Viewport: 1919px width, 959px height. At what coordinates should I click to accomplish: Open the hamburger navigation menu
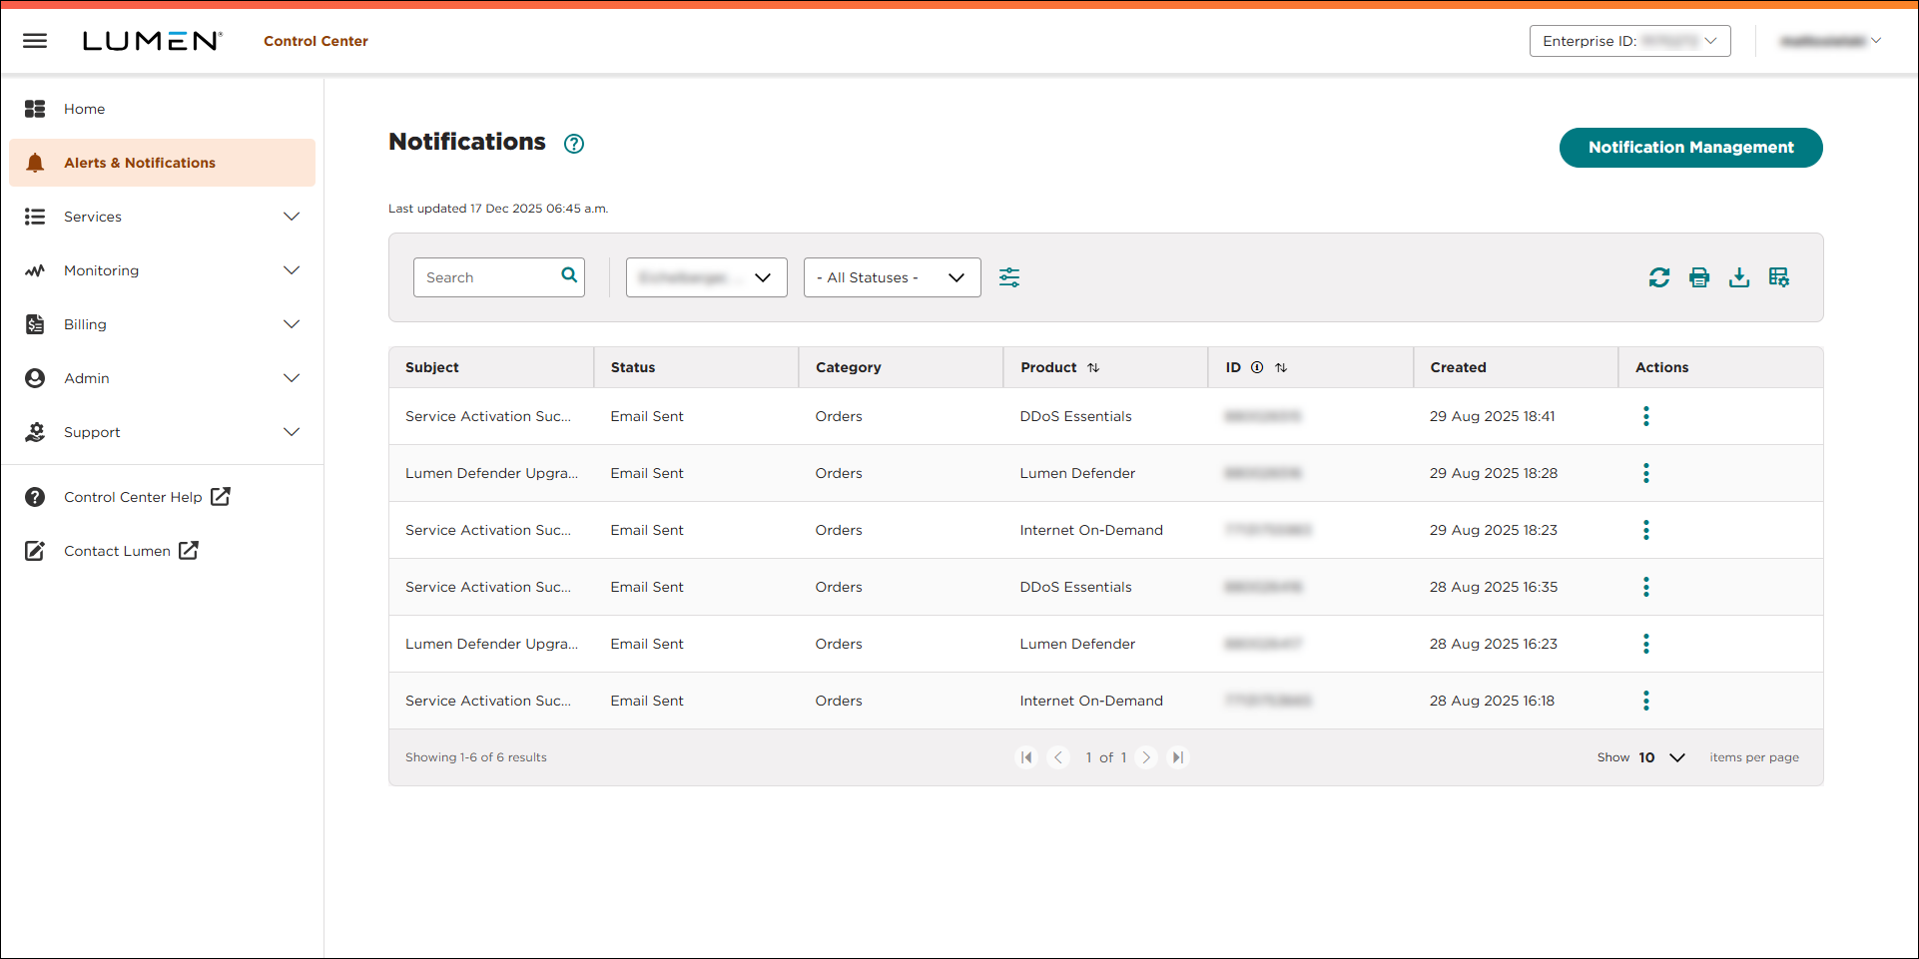point(35,41)
